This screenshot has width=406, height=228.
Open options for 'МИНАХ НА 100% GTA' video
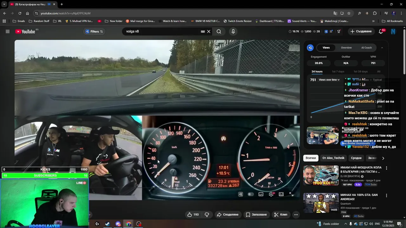[x=386, y=196]
